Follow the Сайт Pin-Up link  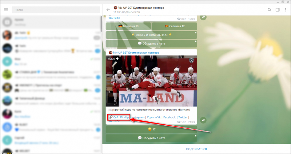121,117
